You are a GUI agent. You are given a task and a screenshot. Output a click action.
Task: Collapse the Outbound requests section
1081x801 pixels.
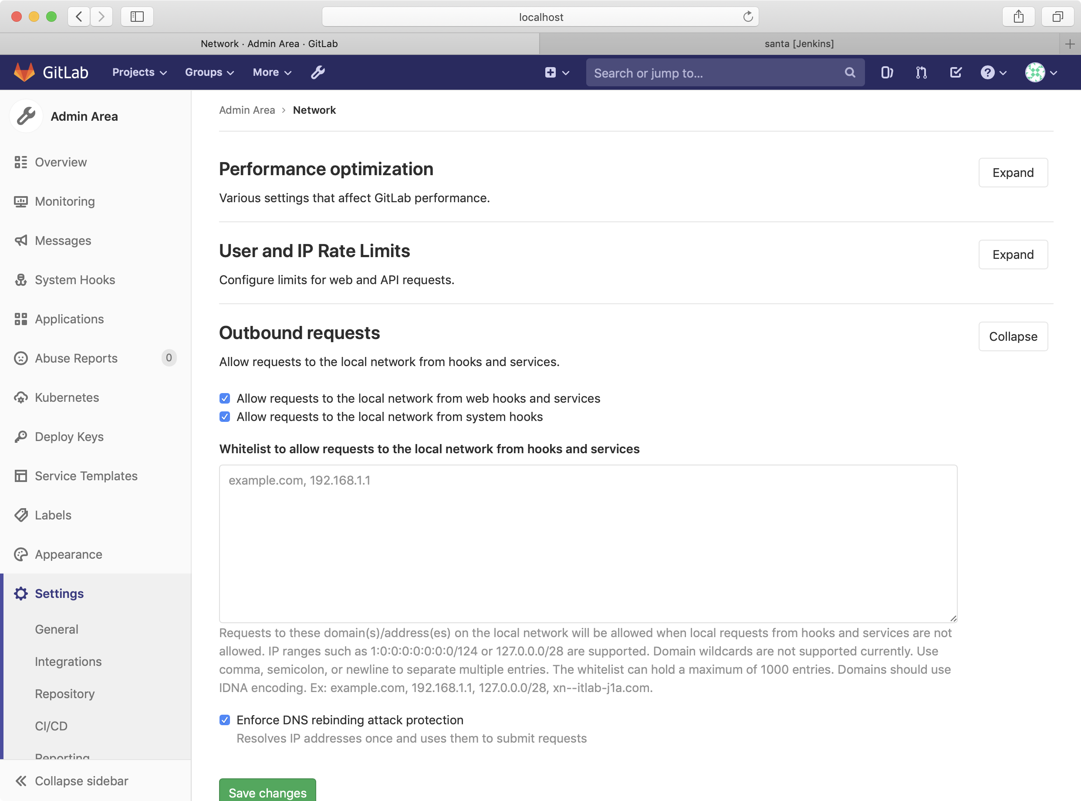(1013, 336)
